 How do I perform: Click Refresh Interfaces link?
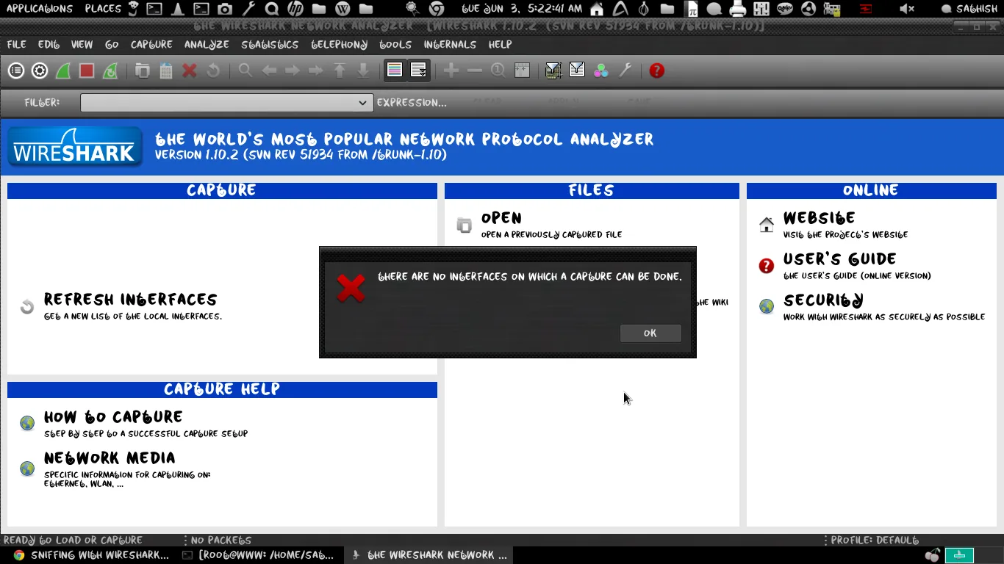pyautogui.click(x=130, y=300)
